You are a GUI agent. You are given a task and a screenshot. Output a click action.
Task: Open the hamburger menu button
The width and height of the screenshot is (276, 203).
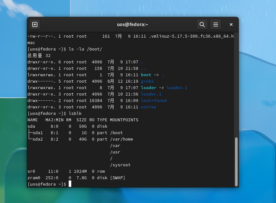216,24
